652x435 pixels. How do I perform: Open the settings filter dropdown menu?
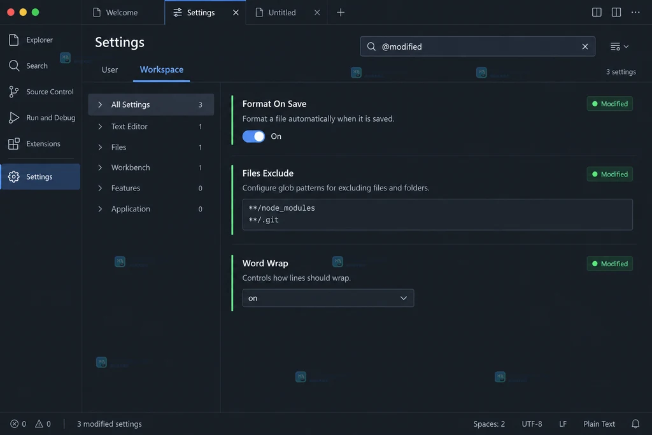click(x=619, y=46)
